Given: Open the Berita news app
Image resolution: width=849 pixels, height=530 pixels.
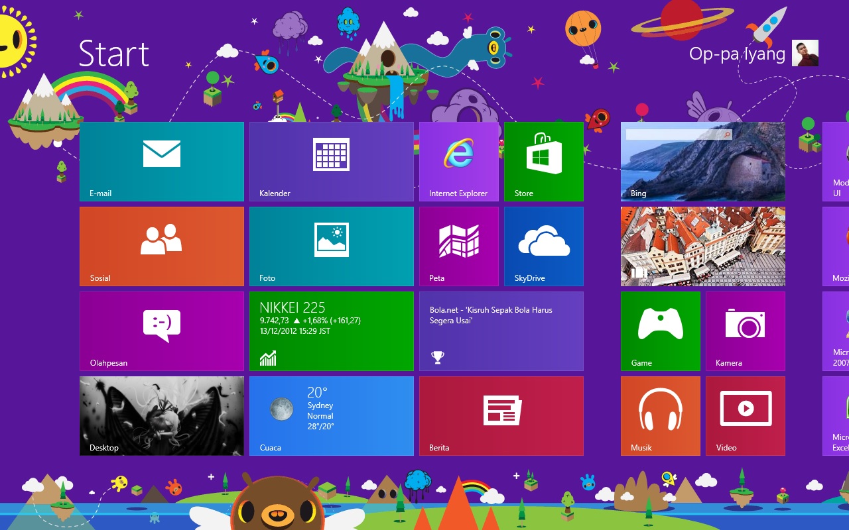Looking at the screenshot, I should point(501,415).
